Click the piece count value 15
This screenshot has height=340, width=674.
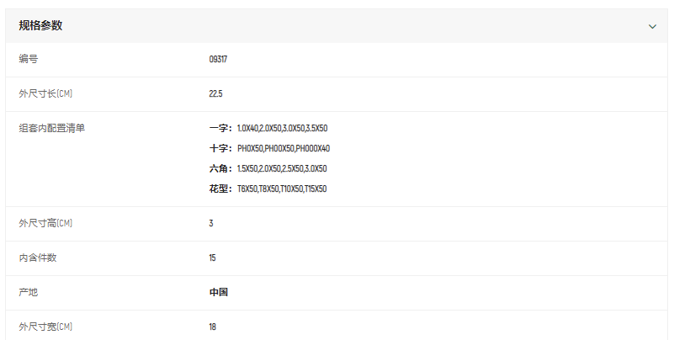pyautogui.click(x=212, y=258)
